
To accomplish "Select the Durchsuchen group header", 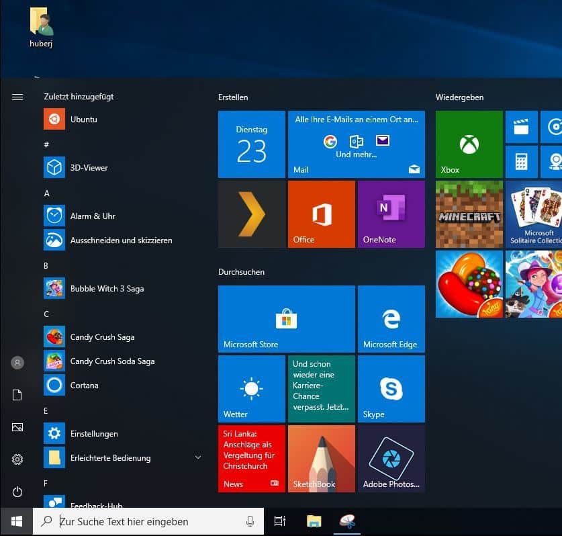I will (x=241, y=272).
